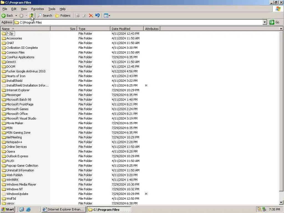Open the File menu
The image size is (284, 213).
click(x=5, y=9)
